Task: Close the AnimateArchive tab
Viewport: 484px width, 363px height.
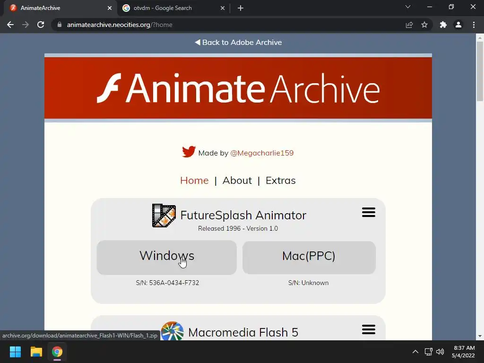Action: 110,8
